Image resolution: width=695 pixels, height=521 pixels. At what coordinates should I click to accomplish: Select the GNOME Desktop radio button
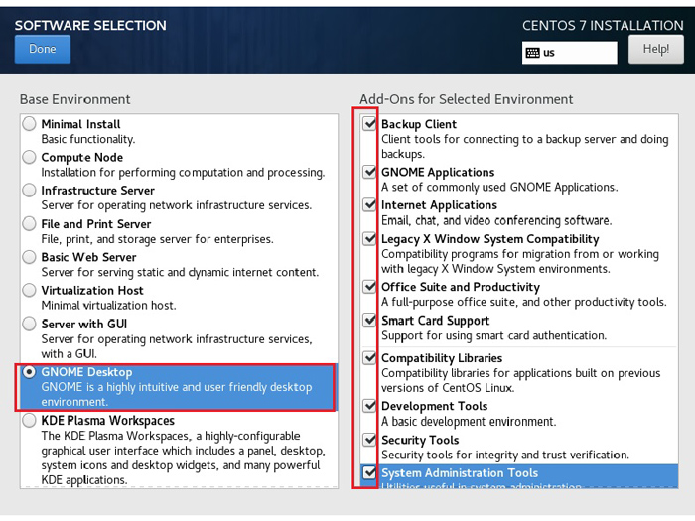tap(29, 372)
